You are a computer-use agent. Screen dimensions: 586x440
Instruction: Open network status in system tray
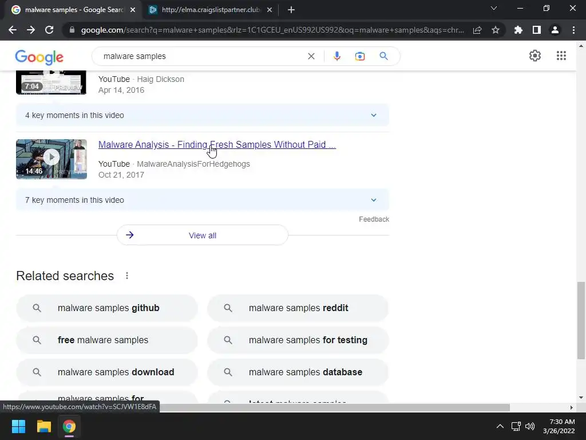tap(516, 426)
